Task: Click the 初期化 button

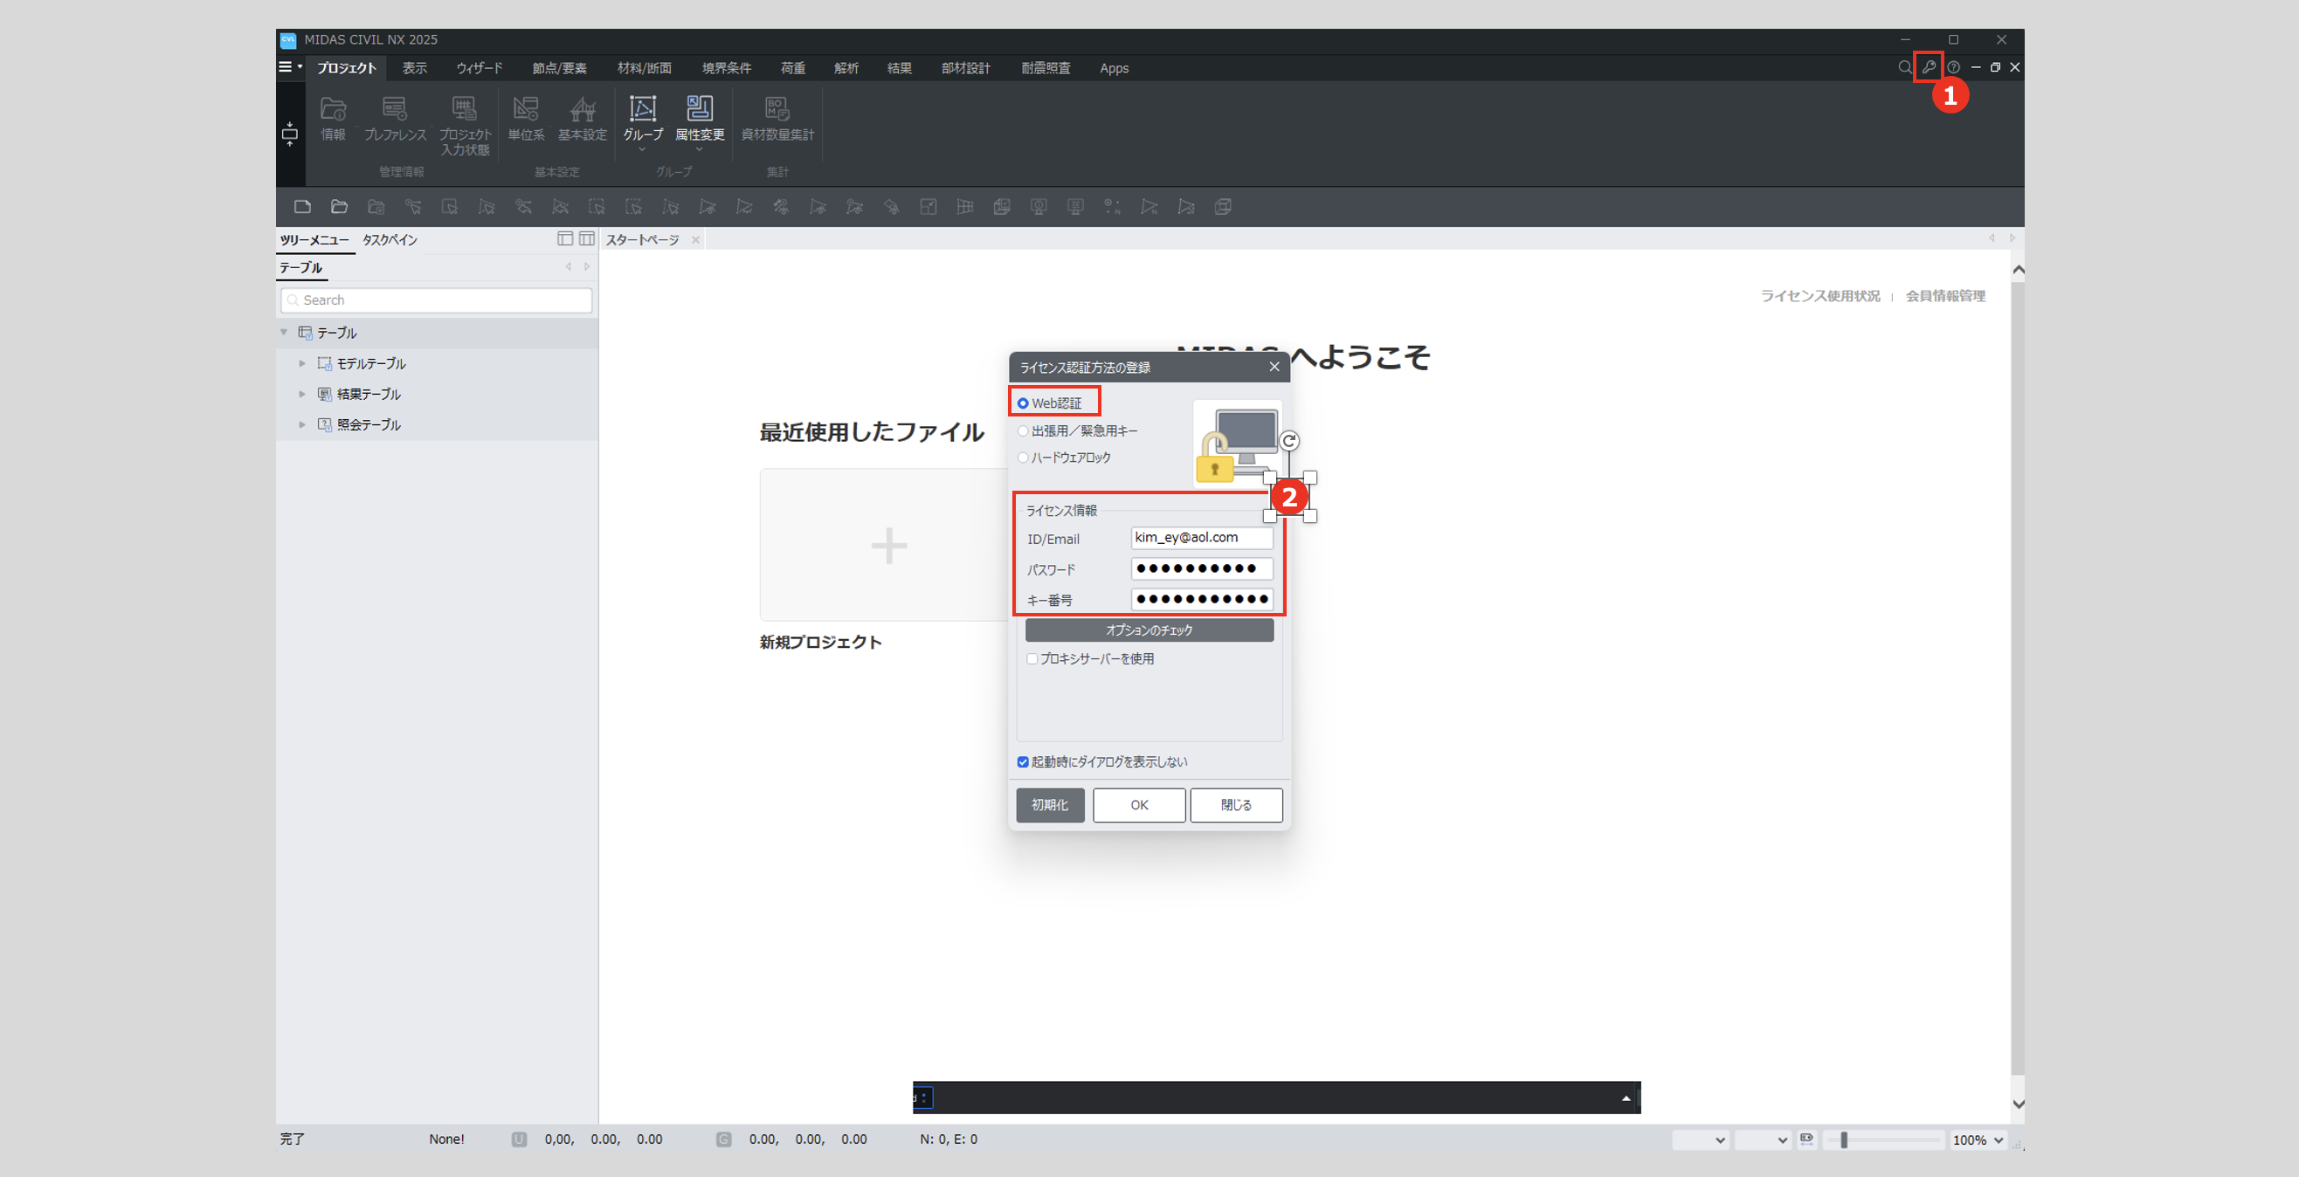Action: tap(1050, 805)
